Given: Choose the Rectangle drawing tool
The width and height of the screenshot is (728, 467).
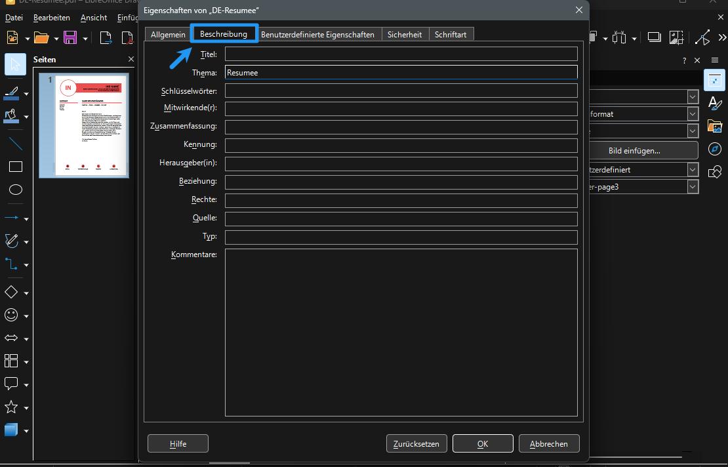Looking at the screenshot, I should (x=15, y=167).
